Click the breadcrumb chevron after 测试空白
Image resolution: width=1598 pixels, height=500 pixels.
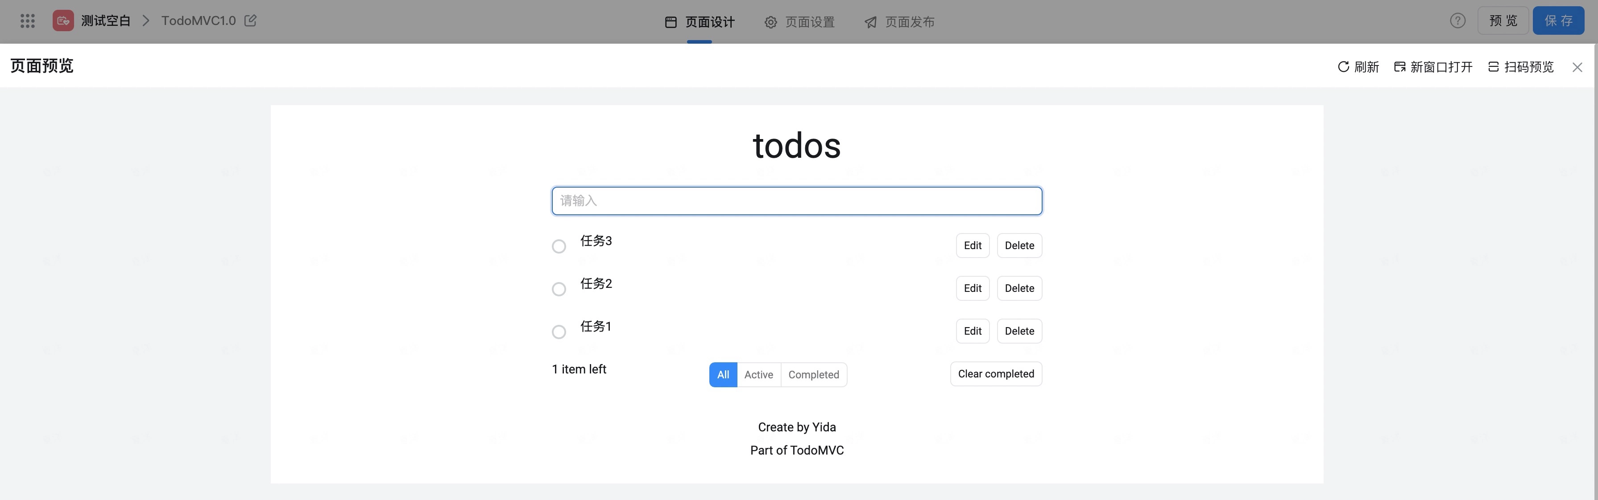[x=146, y=21]
